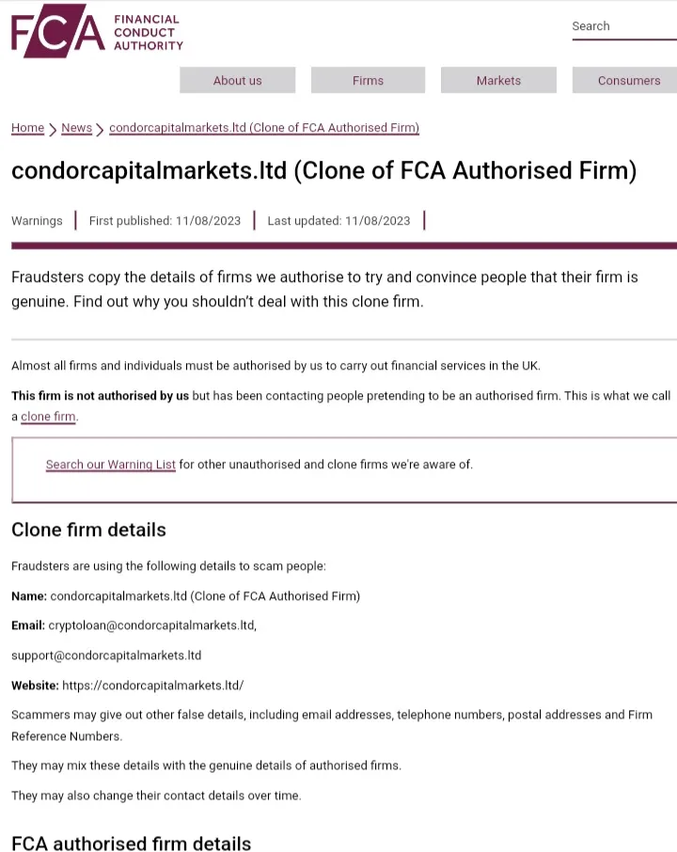Click the Warnings category label
This screenshot has height=852, width=677.
(37, 221)
